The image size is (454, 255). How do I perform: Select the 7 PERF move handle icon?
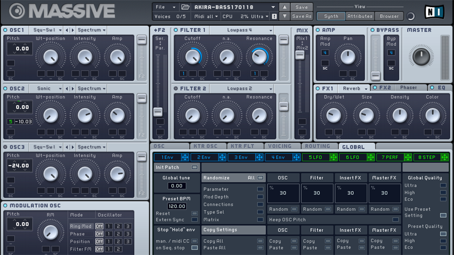tap(408, 157)
